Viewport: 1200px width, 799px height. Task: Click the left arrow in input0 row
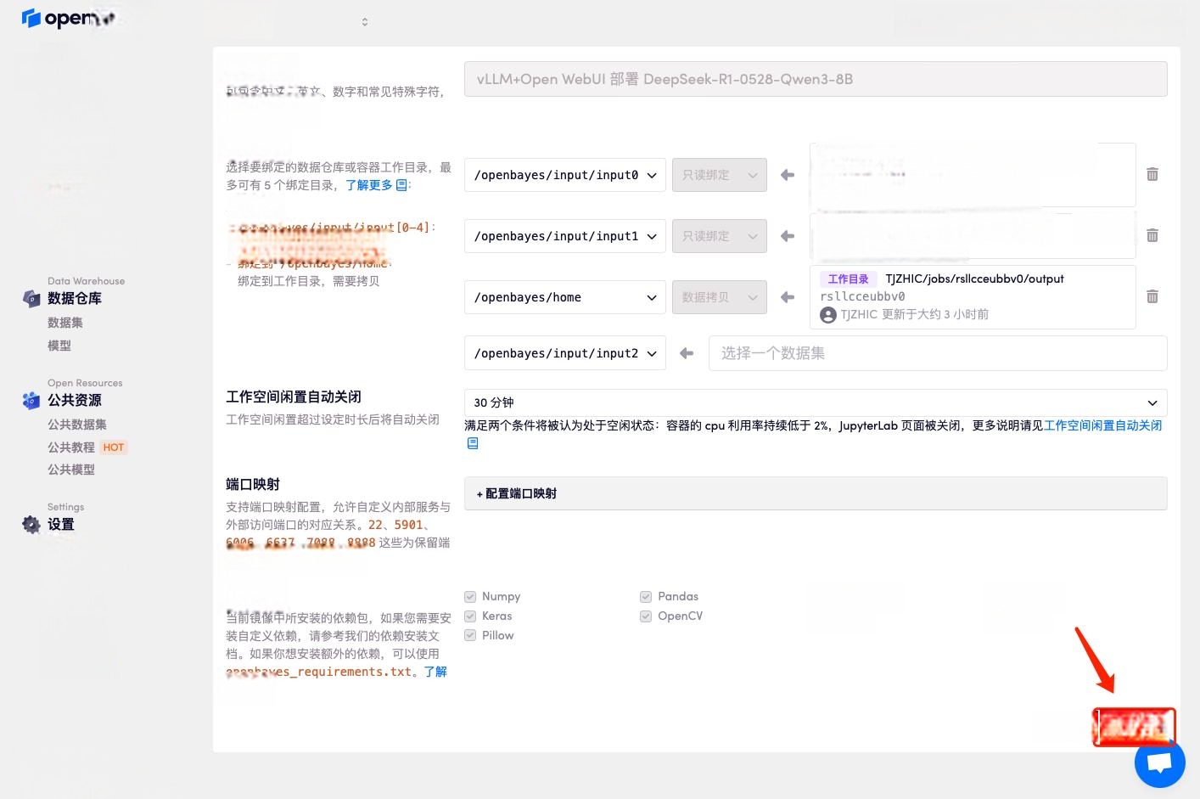tap(788, 175)
